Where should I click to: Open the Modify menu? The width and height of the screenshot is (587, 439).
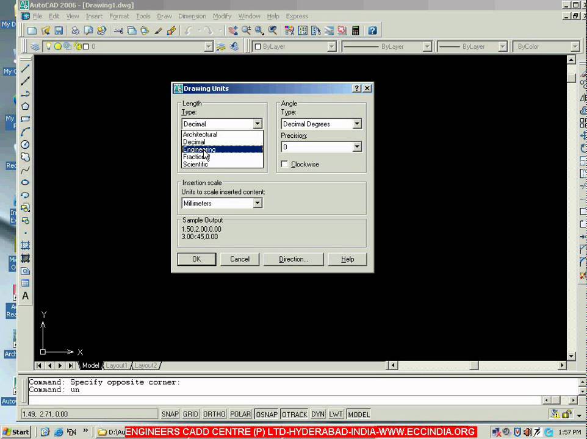coord(222,16)
